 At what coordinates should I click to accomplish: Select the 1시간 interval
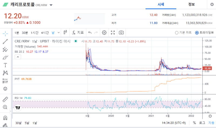pos(35,33)
